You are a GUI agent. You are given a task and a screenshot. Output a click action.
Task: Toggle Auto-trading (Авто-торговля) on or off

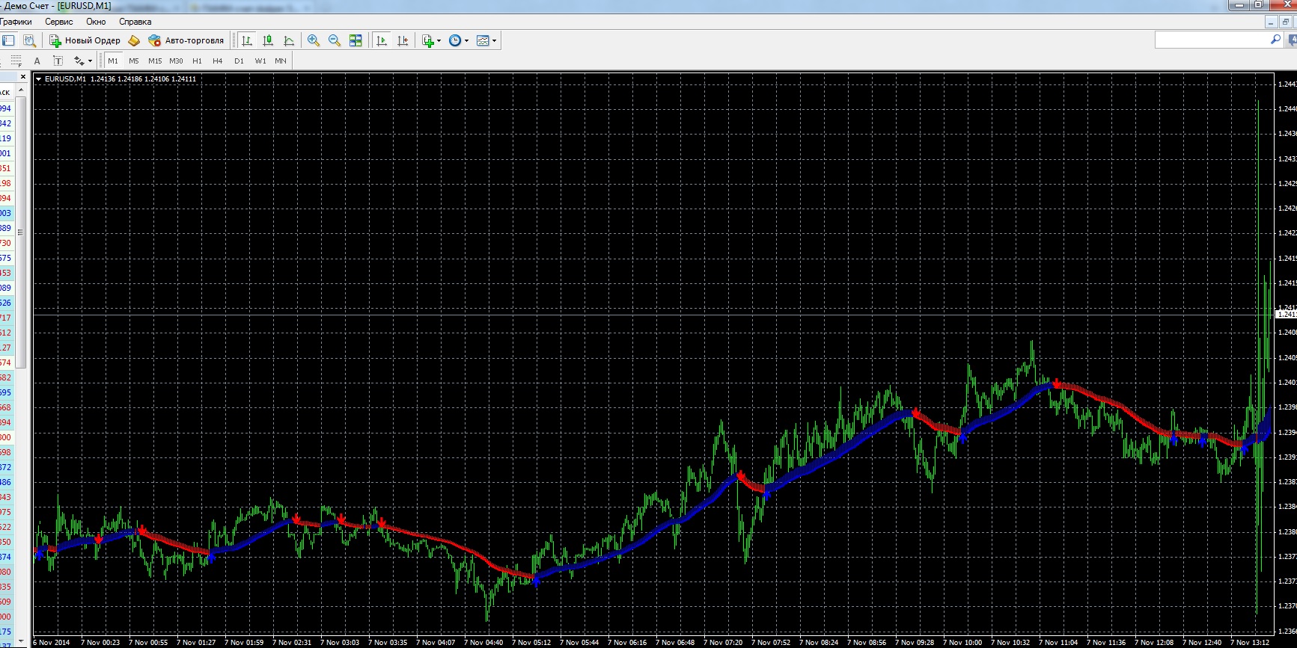click(x=186, y=40)
